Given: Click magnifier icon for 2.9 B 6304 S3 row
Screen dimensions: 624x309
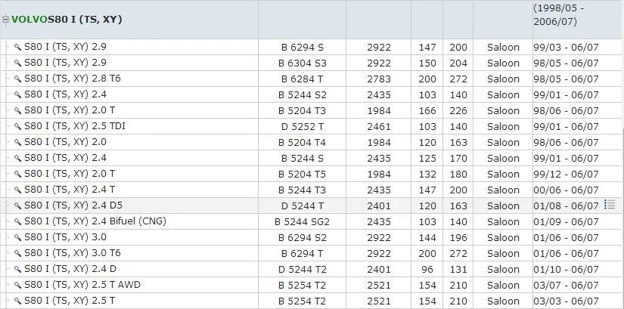Looking at the screenshot, I should pos(17,63).
